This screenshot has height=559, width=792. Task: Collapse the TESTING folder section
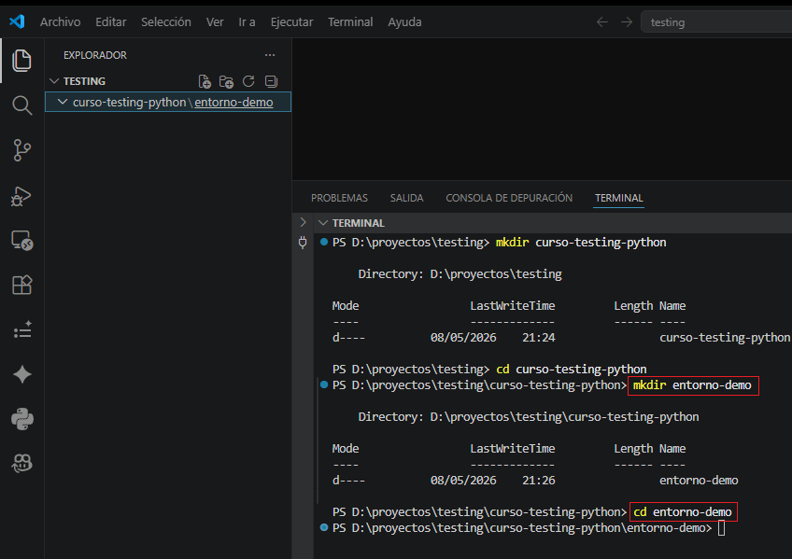[54, 81]
